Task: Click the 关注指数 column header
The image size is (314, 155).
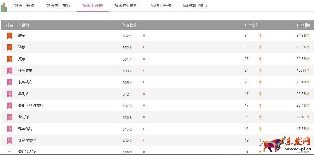Action: click(x=129, y=25)
